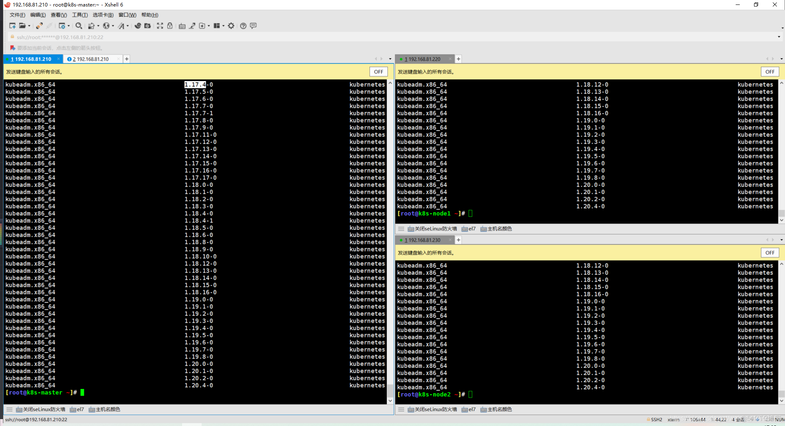Click the color scheme icon
Viewport: 785px width, 426px height.
(91, 26)
